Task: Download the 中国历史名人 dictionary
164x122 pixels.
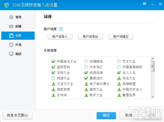Action: pyautogui.click(x=119, y=89)
